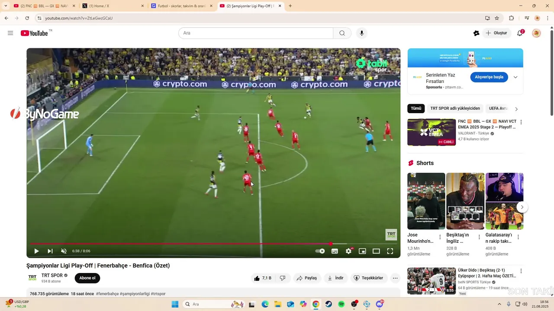Switch to the FNC BBL YouTube tab
554x311 pixels.
click(x=45, y=6)
